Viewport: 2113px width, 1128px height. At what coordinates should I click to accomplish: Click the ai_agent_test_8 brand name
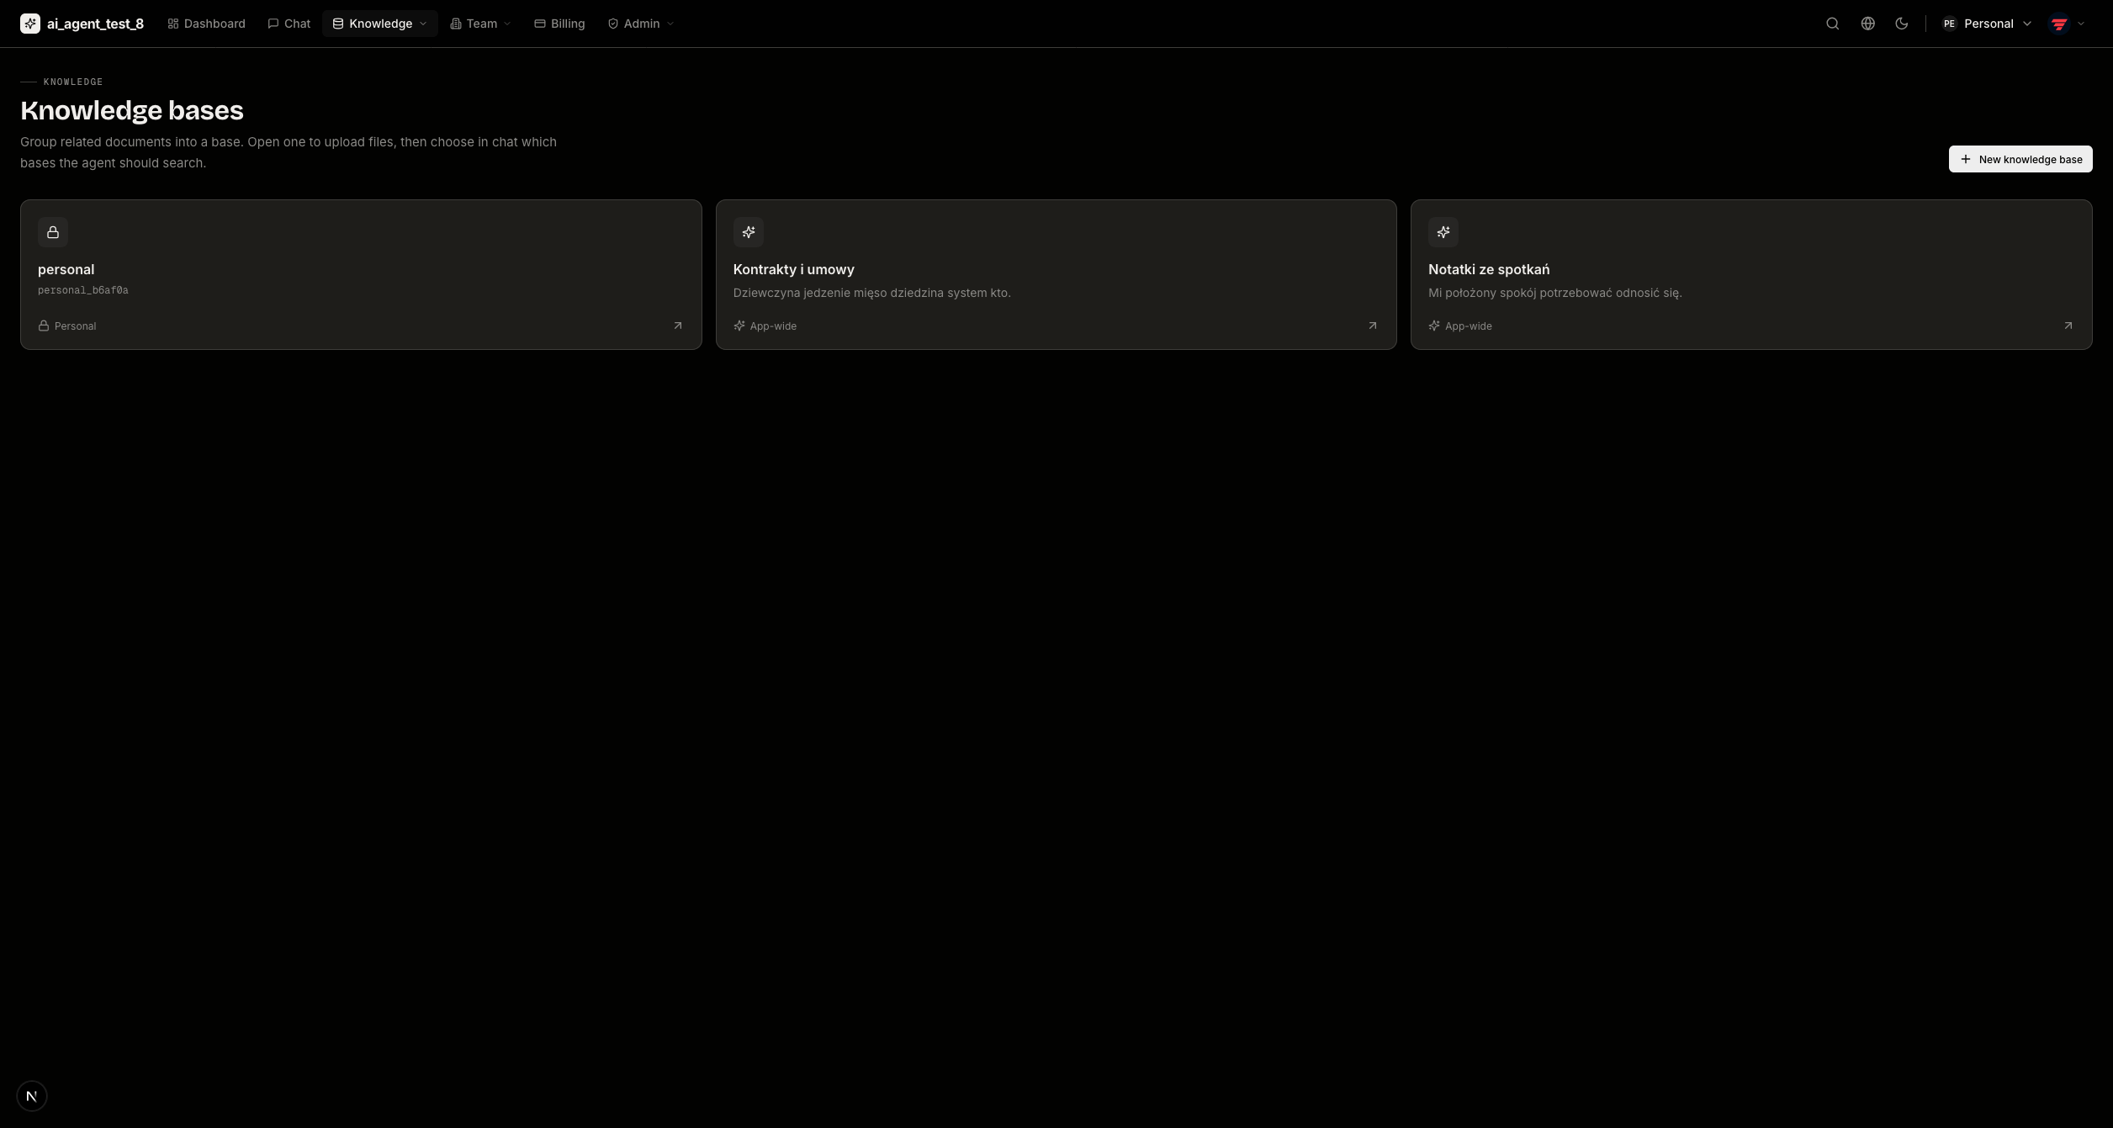click(x=95, y=24)
